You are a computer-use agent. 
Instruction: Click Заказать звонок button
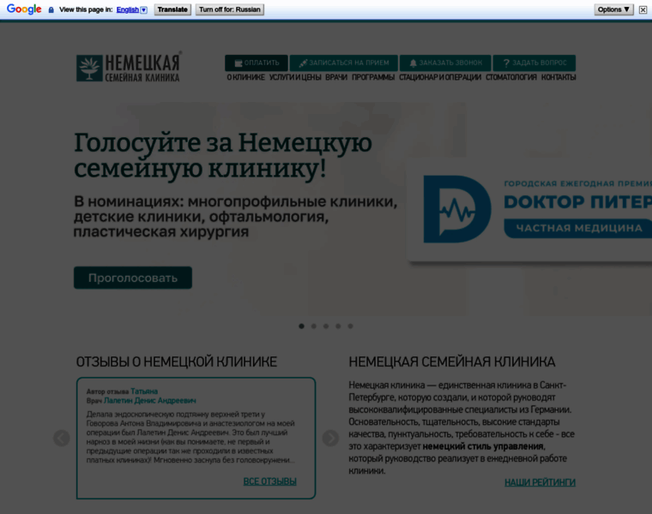coord(445,63)
